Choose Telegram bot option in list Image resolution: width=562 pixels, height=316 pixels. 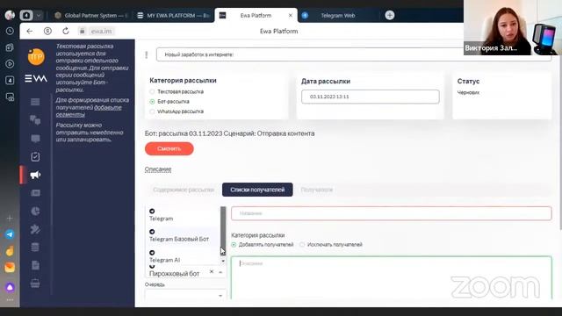183,215
